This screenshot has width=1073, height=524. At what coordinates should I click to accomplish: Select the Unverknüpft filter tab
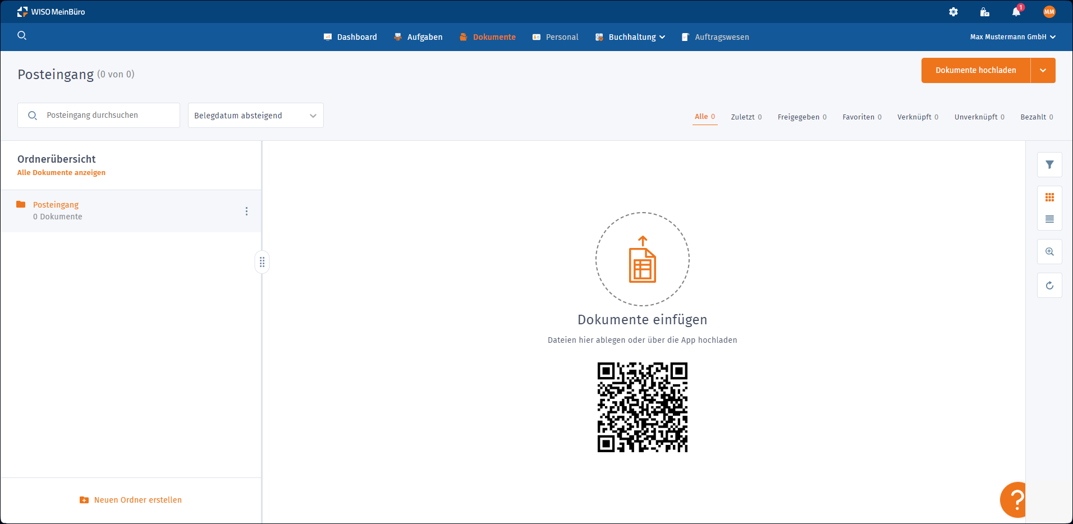pos(979,117)
